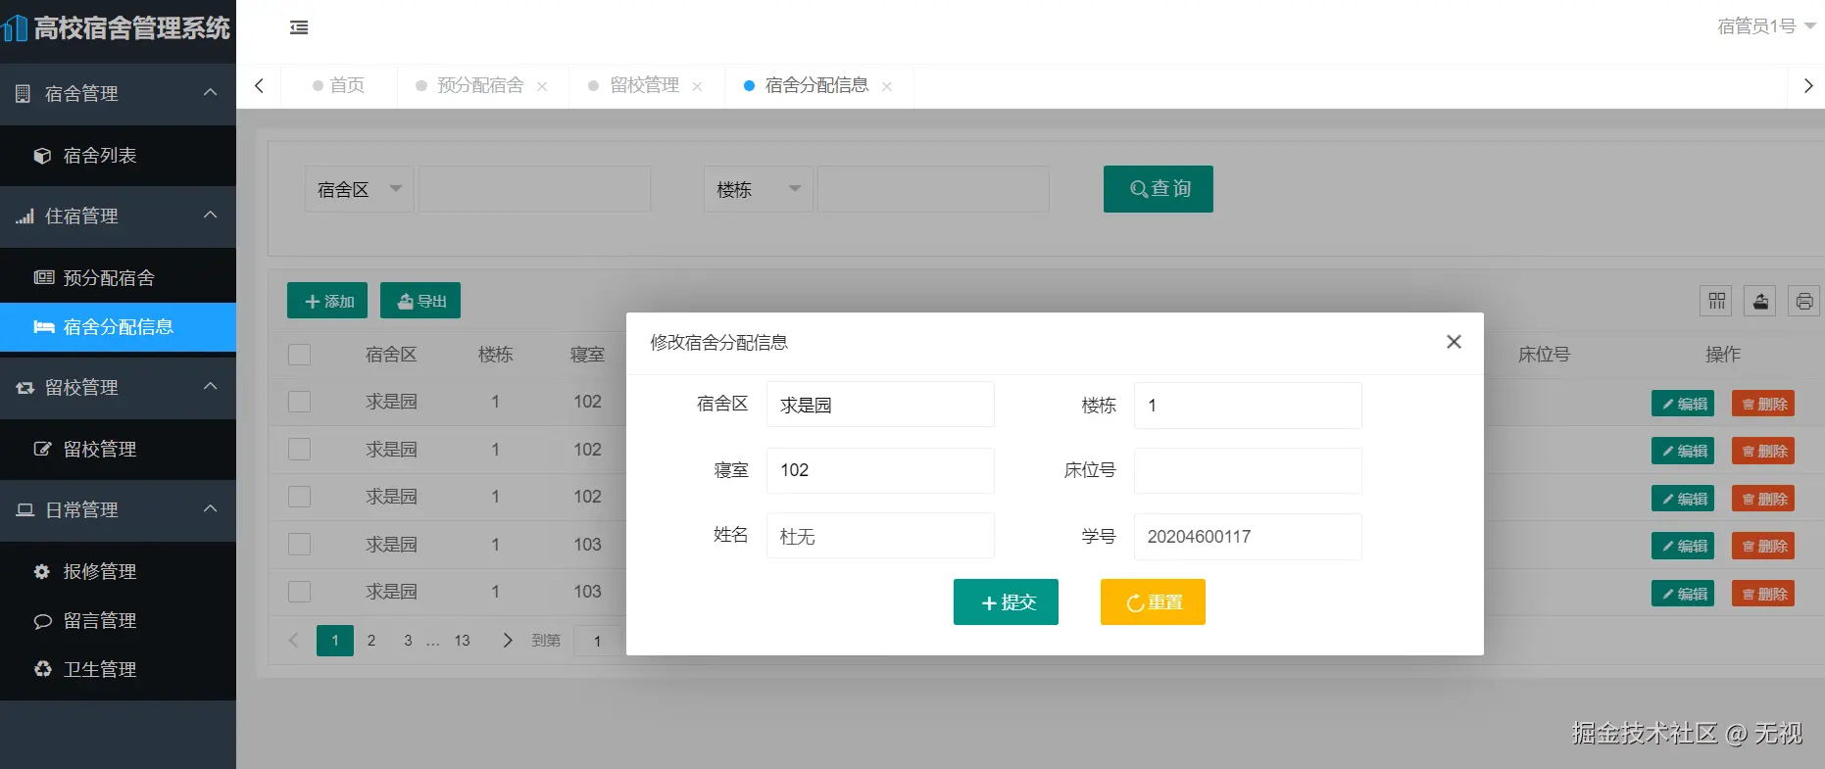
Task: Open the 宿管员1号 user dropdown
Action: 1765,26
